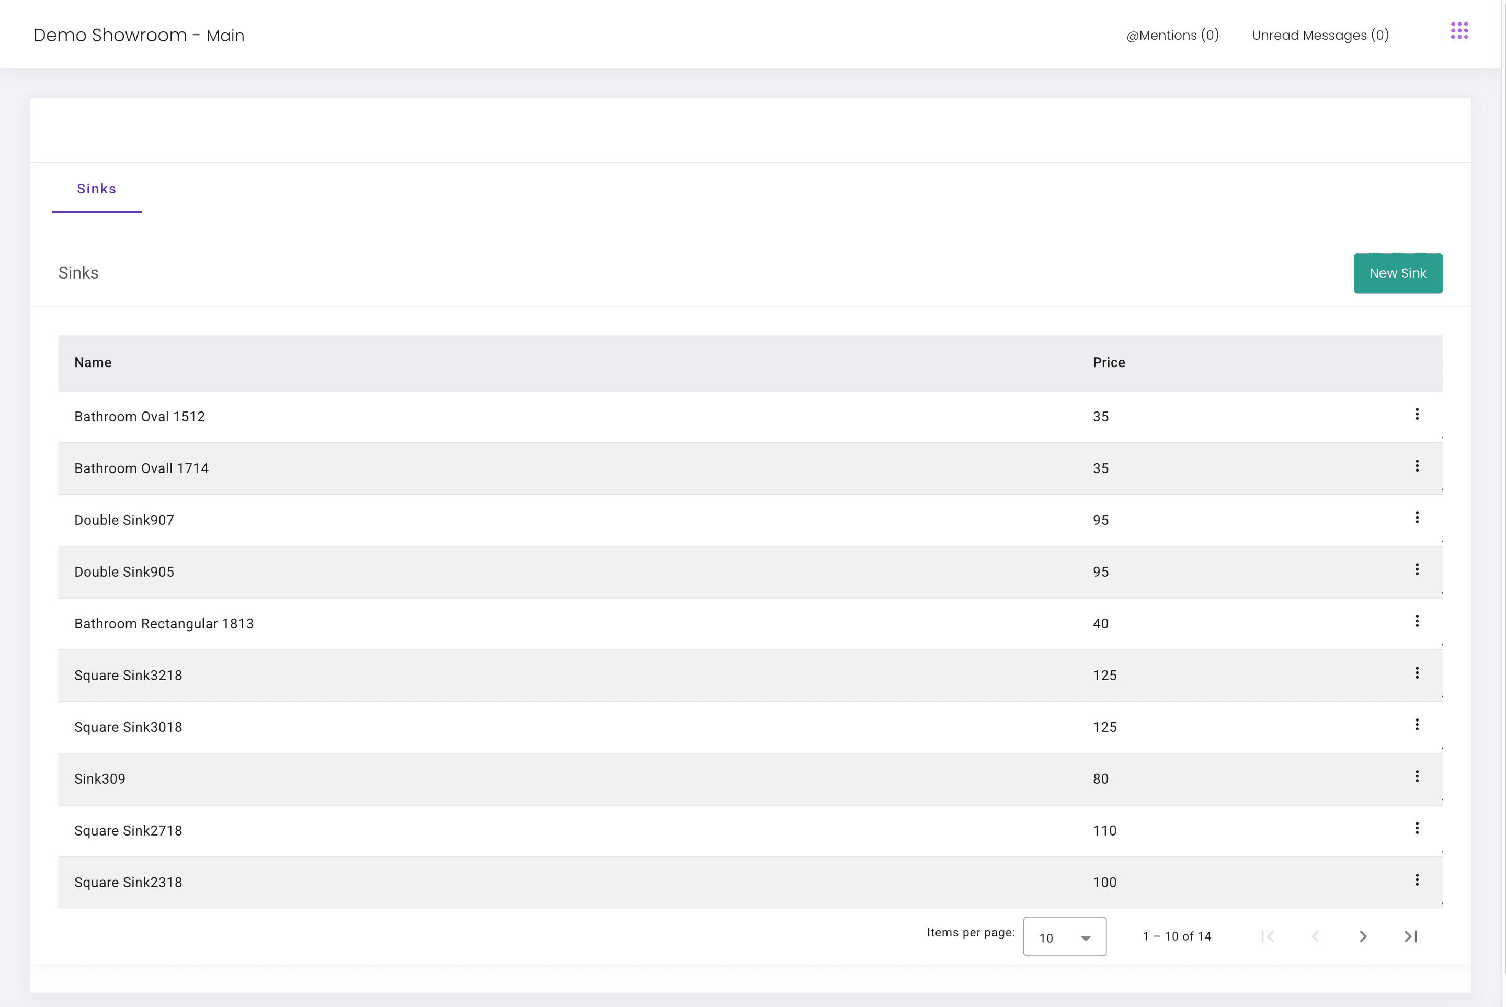Open actions menu for Square Sink2718

[x=1417, y=829]
